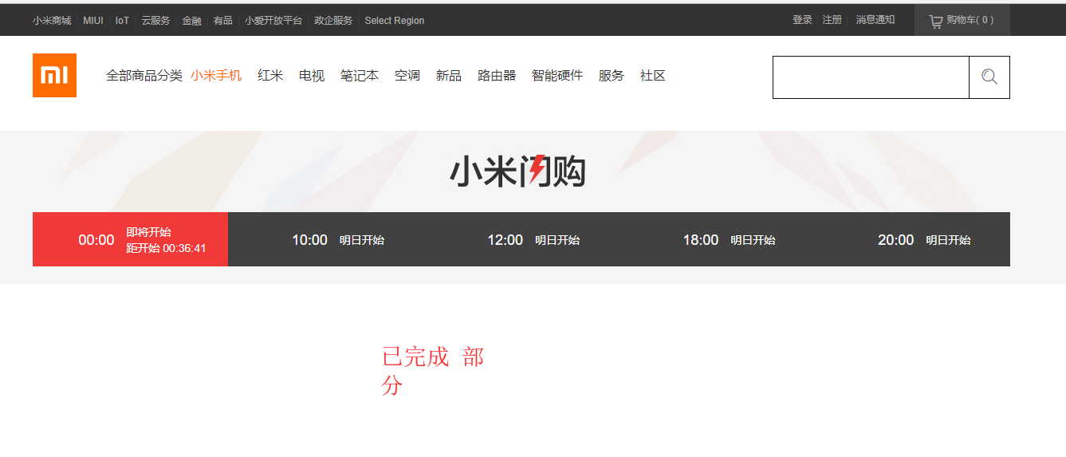Select the 18:00 明日开始 tab

[x=717, y=239]
